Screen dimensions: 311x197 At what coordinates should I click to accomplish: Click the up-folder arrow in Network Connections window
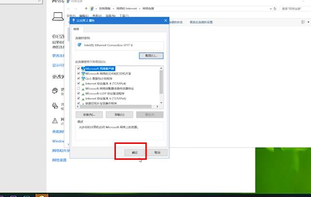point(86,9)
